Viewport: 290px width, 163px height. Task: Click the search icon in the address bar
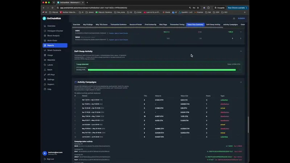[x=190, y=8]
